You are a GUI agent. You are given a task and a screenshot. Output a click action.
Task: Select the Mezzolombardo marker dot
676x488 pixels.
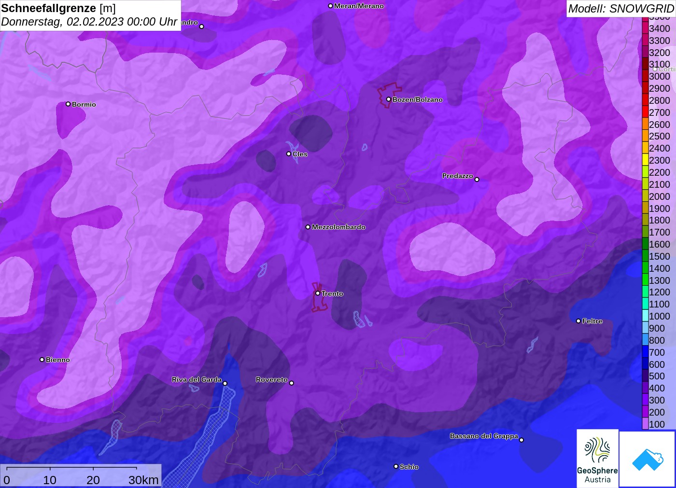click(308, 227)
